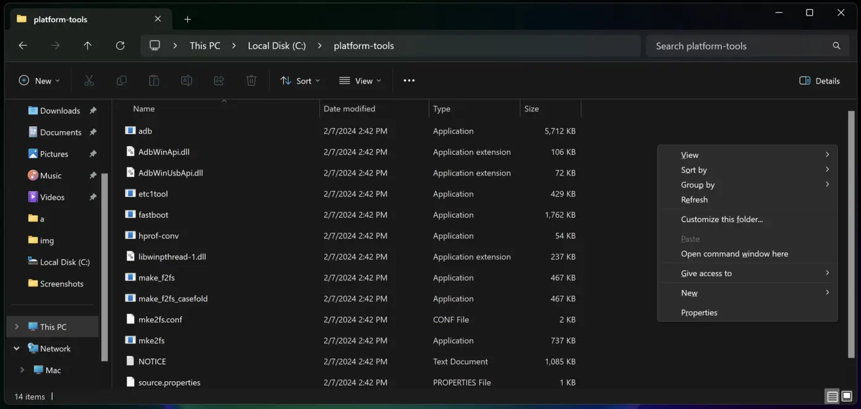This screenshot has height=409, width=861.
Task: Open command window here via context menu
Action: pyautogui.click(x=734, y=253)
